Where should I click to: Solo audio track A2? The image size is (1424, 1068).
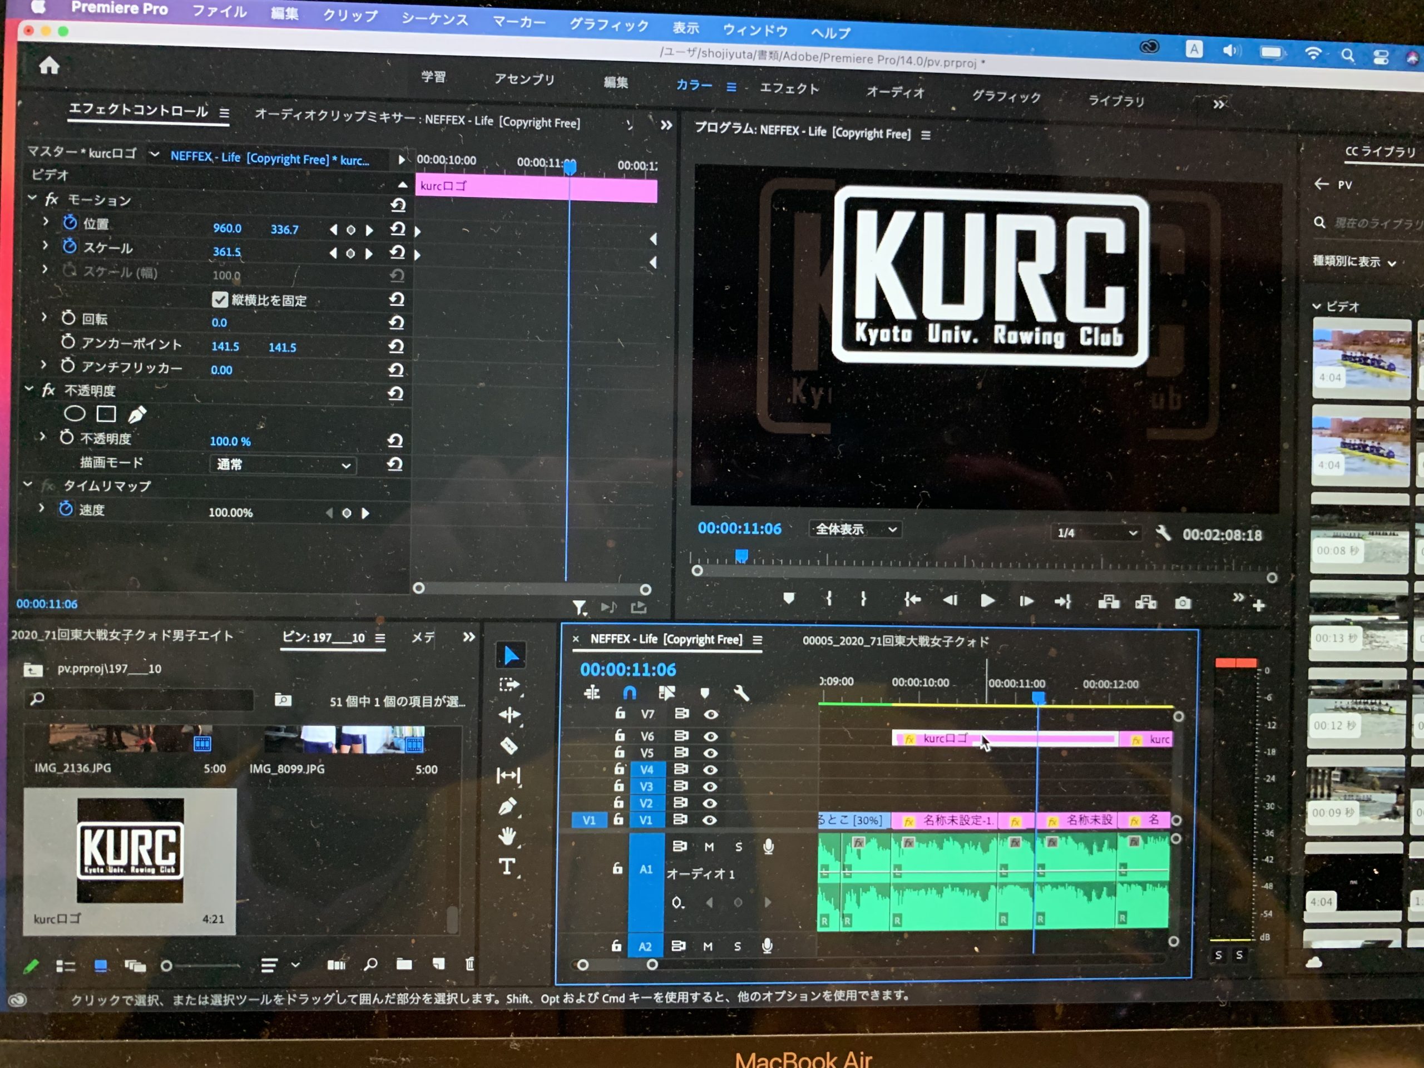(738, 946)
